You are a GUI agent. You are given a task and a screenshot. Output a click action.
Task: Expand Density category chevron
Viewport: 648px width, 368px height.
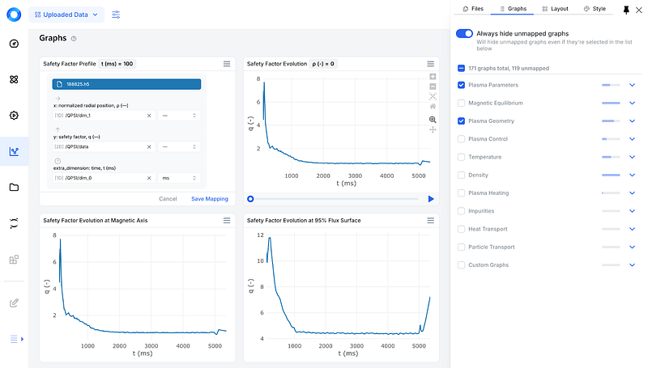(x=632, y=175)
